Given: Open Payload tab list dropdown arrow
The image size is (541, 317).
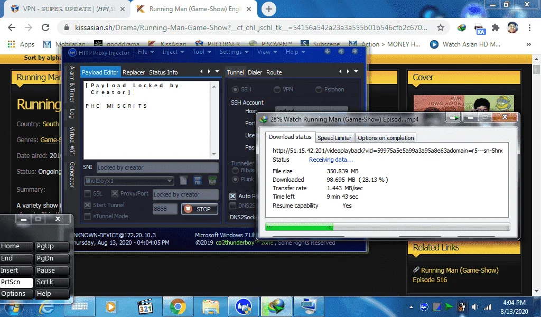Looking at the screenshot, I should click(217, 71).
